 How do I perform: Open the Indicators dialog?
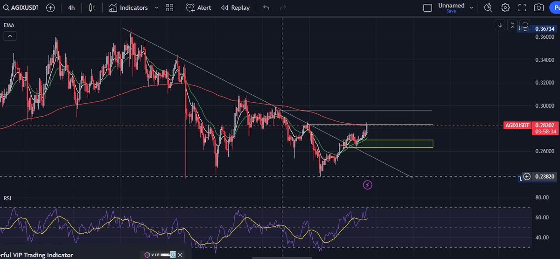tap(128, 8)
